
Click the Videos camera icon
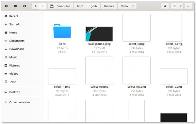(x=6, y=74)
